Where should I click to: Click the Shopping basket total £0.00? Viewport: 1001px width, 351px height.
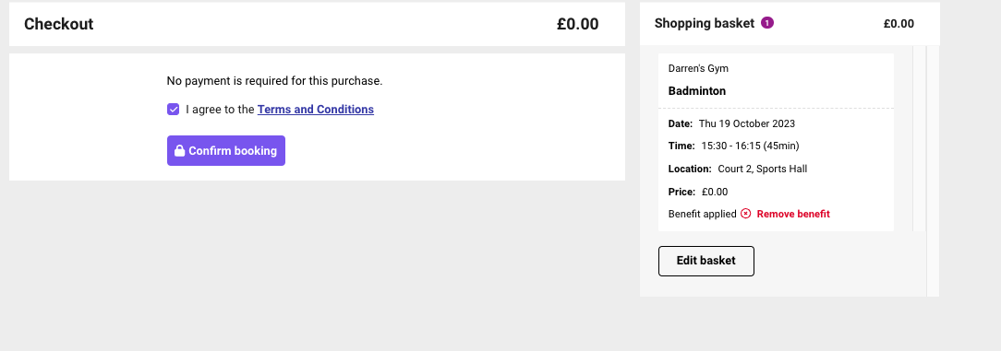click(x=898, y=24)
